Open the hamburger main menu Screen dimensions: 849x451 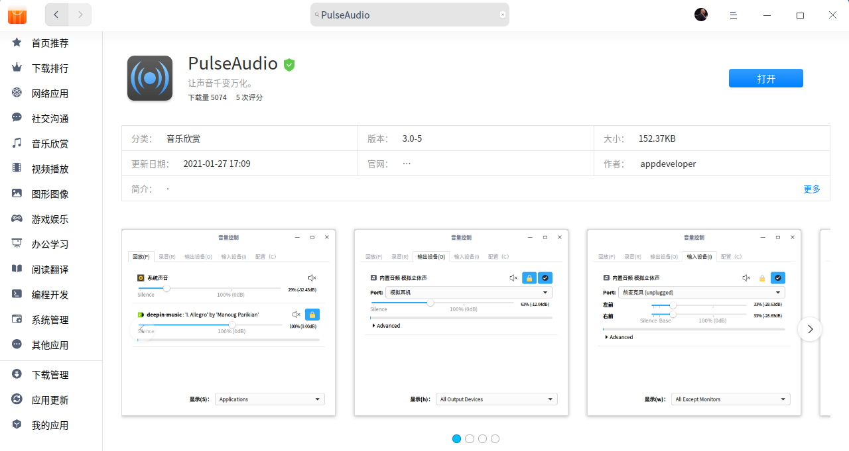point(734,15)
